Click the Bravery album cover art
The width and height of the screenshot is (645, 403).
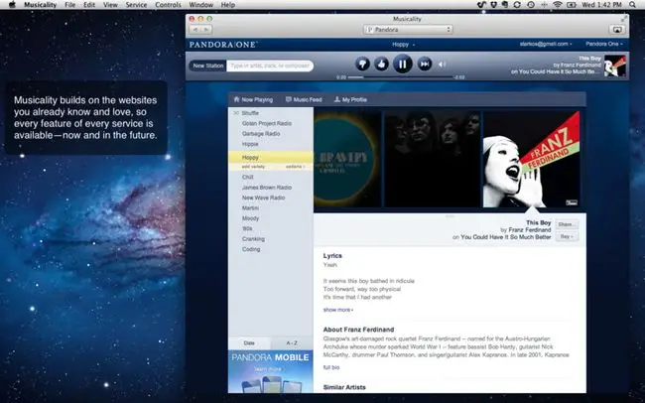point(347,159)
